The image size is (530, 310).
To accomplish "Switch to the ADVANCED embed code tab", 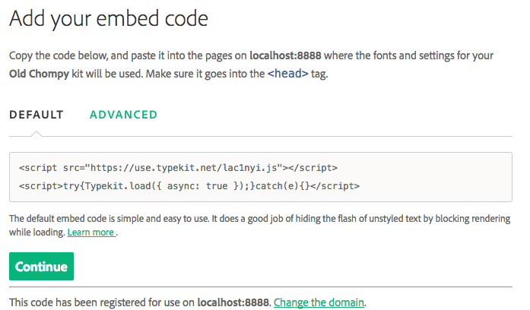I will click(123, 115).
